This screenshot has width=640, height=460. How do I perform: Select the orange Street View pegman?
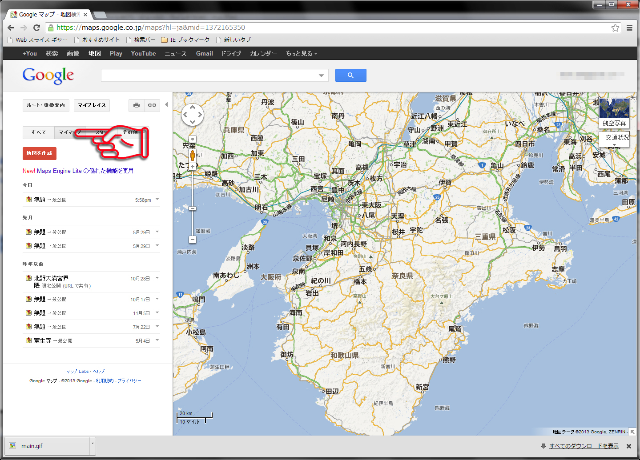click(x=192, y=156)
